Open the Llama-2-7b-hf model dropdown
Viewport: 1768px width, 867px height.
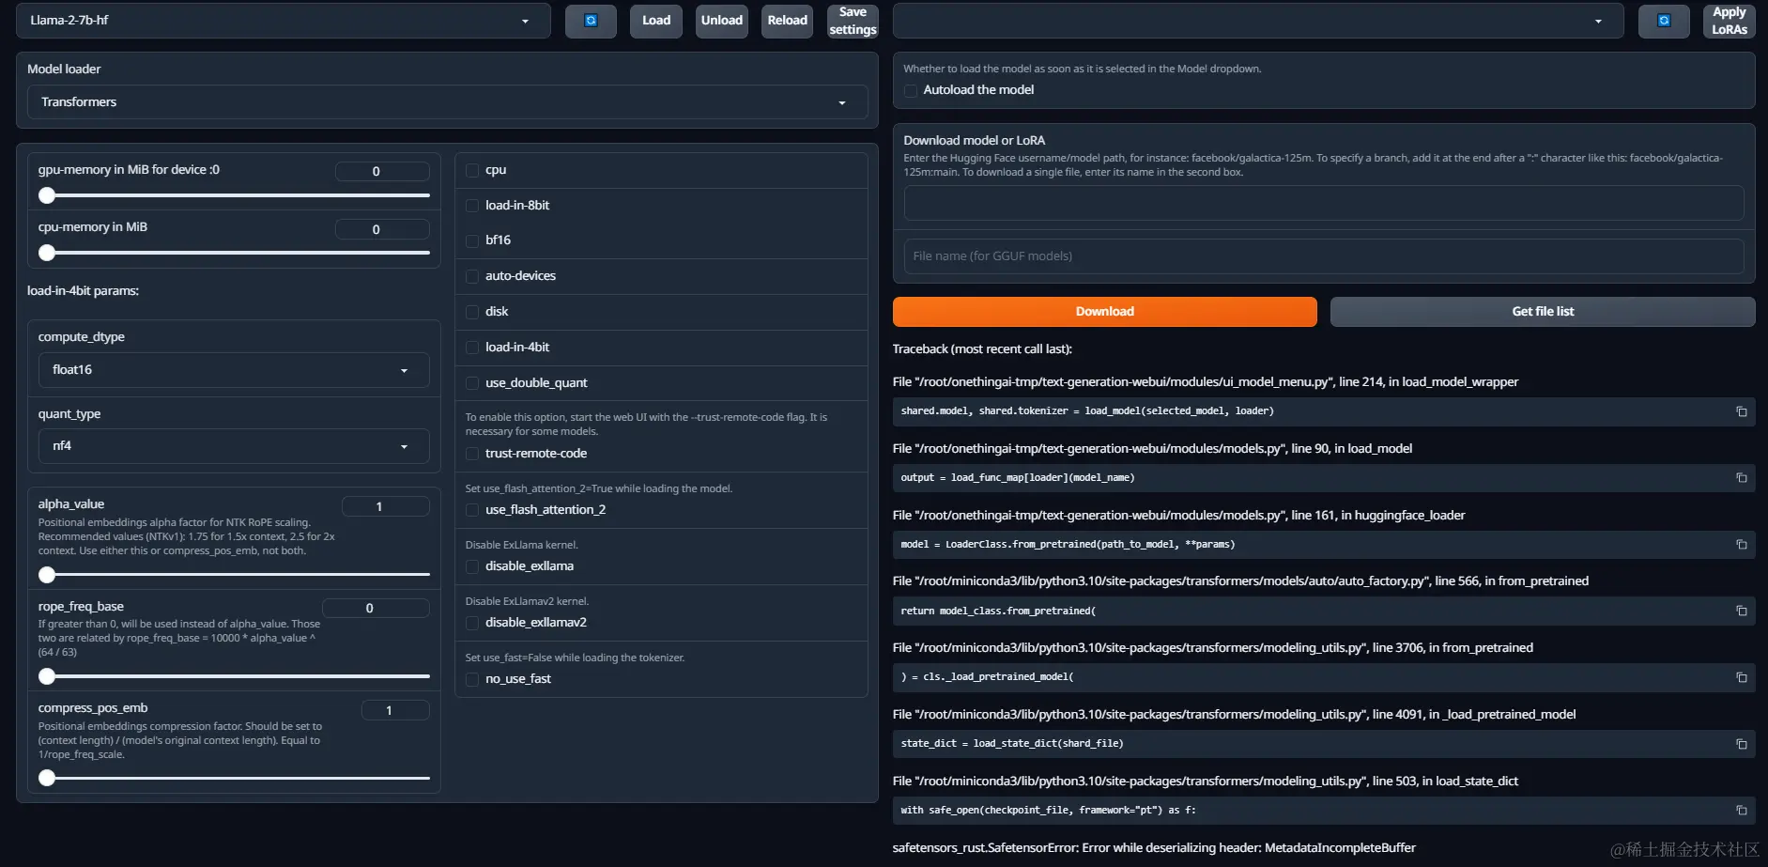283,21
